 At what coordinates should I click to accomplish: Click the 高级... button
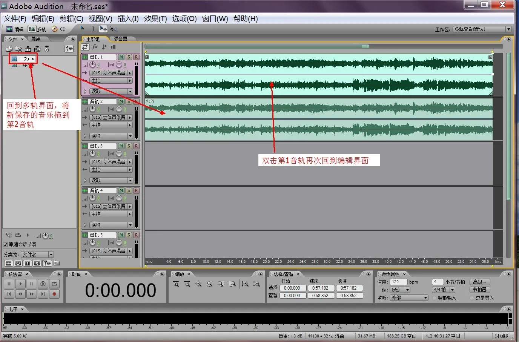tap(479, 282)
